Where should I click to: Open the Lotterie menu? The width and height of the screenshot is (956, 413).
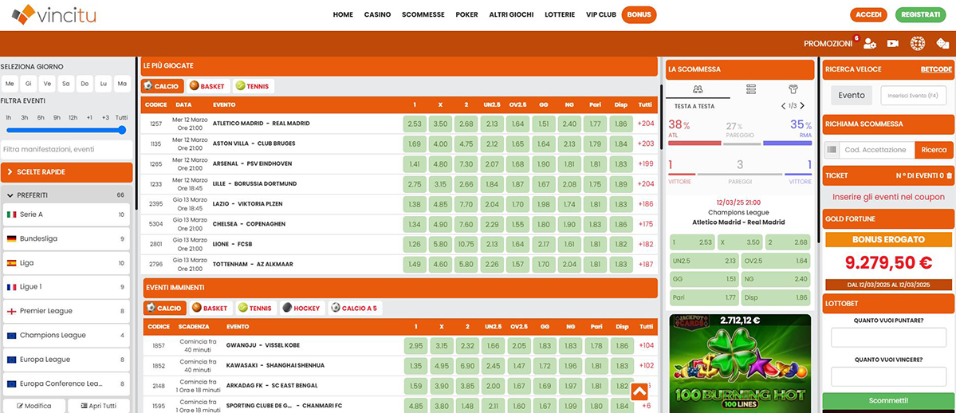coord(560,14)
